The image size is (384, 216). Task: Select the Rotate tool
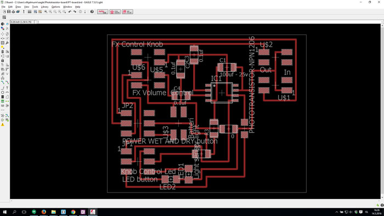tap(7, 38)
